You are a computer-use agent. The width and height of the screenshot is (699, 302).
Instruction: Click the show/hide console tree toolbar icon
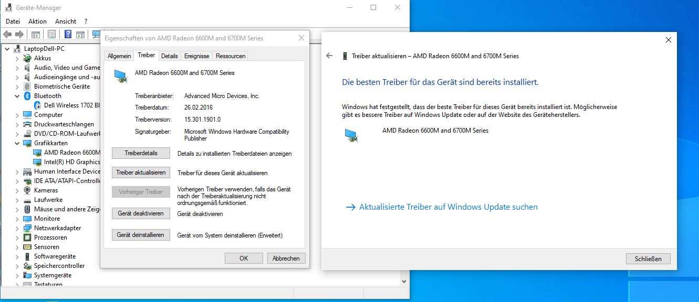point(36,35)
